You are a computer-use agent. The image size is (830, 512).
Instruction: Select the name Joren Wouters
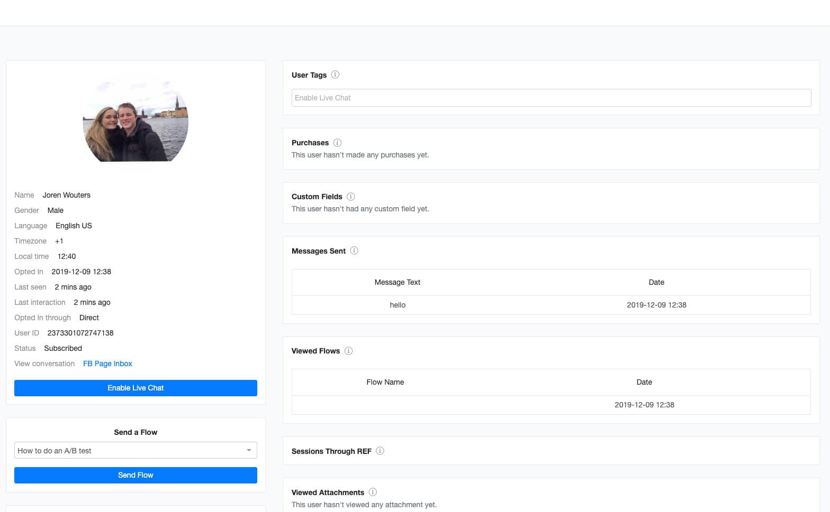coord(67,195)
